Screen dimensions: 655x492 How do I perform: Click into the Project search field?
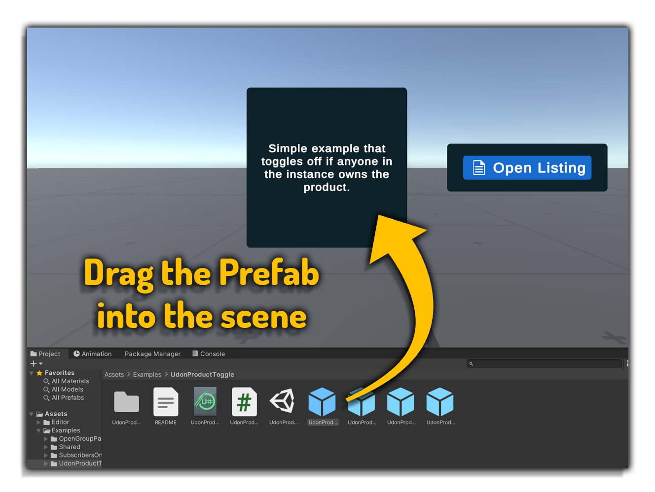pyautogui.click(x=545, y=364)
